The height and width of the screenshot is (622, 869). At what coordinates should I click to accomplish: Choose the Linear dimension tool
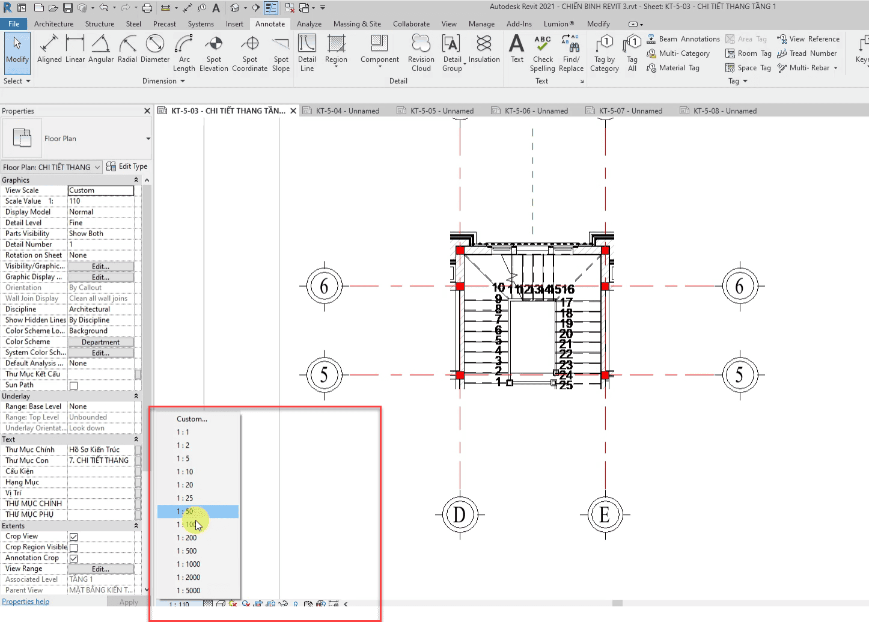(75, 49)
